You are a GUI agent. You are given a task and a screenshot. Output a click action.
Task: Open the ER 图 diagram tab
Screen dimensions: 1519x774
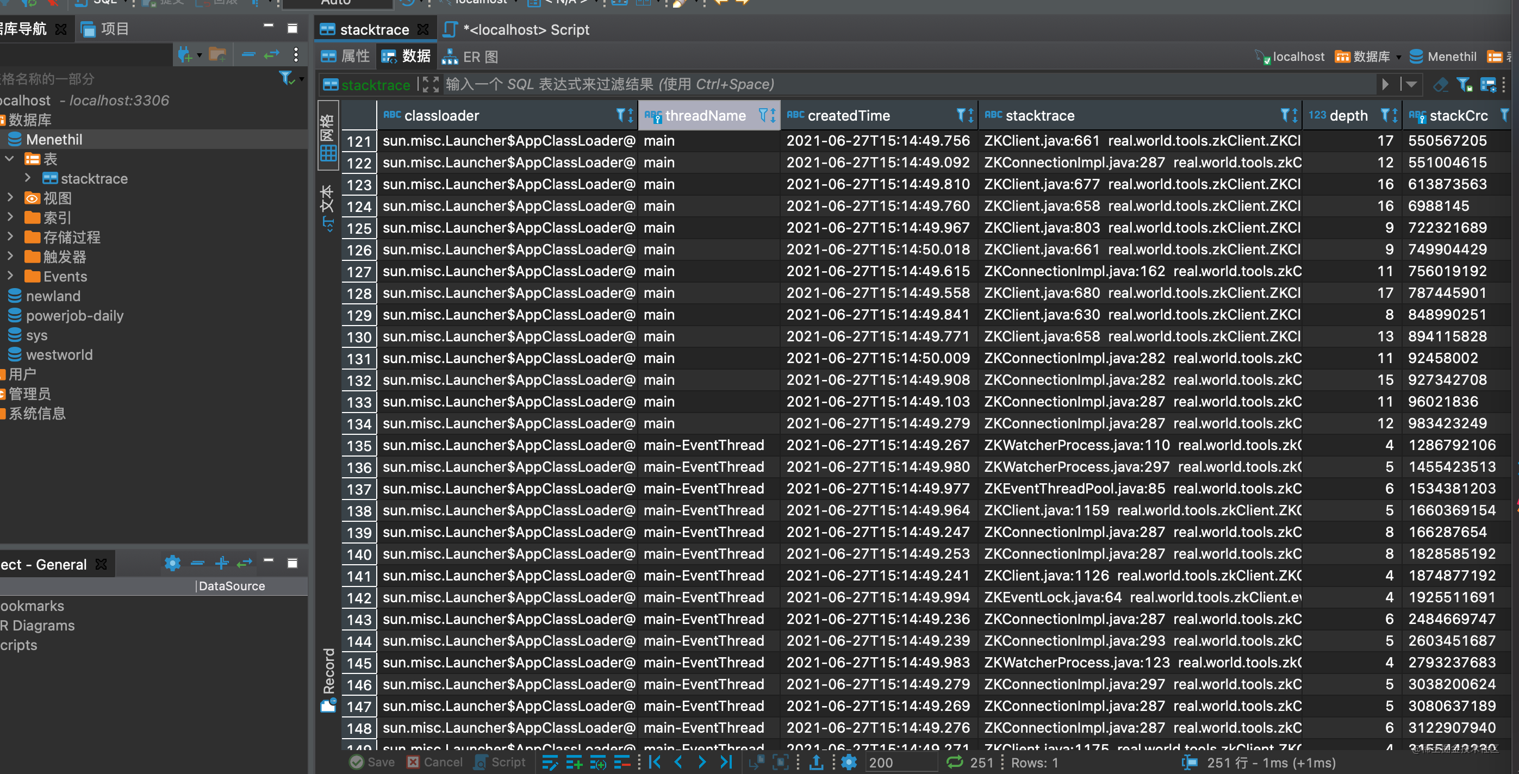coord(471,57)
